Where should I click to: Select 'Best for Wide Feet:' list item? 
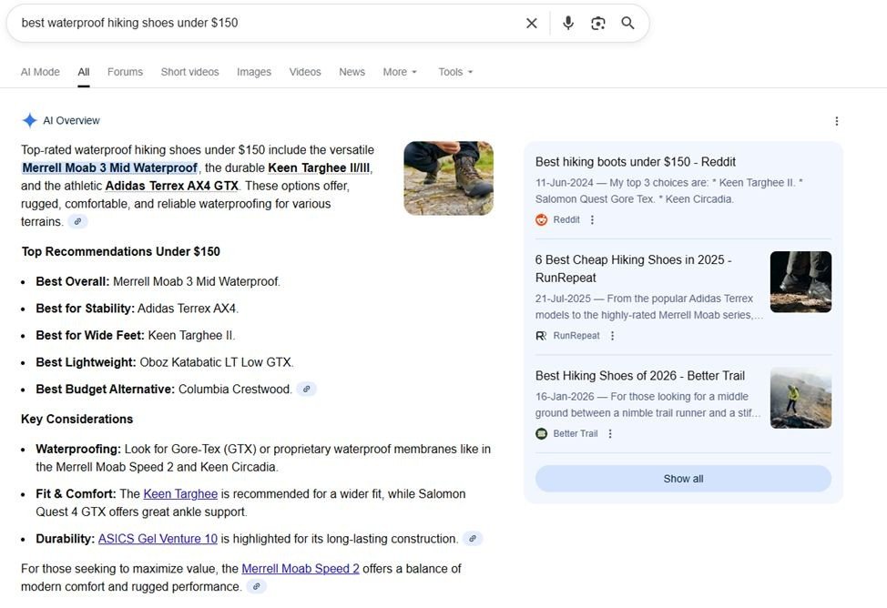point(135,335)
